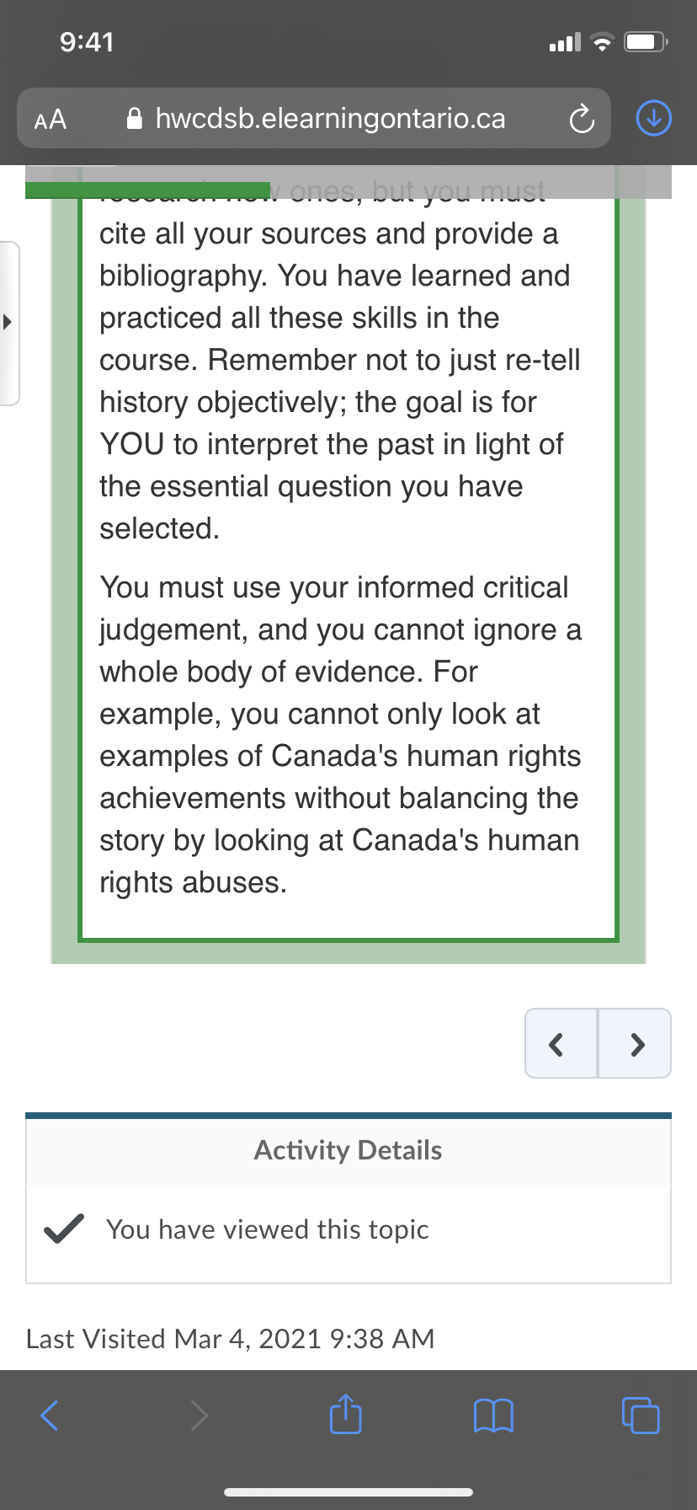The height and width of the screenshot is (1510, 697).
Task: Tap the hwcdsb.elearningontario.ca address field
Action: pyautogui.click(x=330, y=119)
